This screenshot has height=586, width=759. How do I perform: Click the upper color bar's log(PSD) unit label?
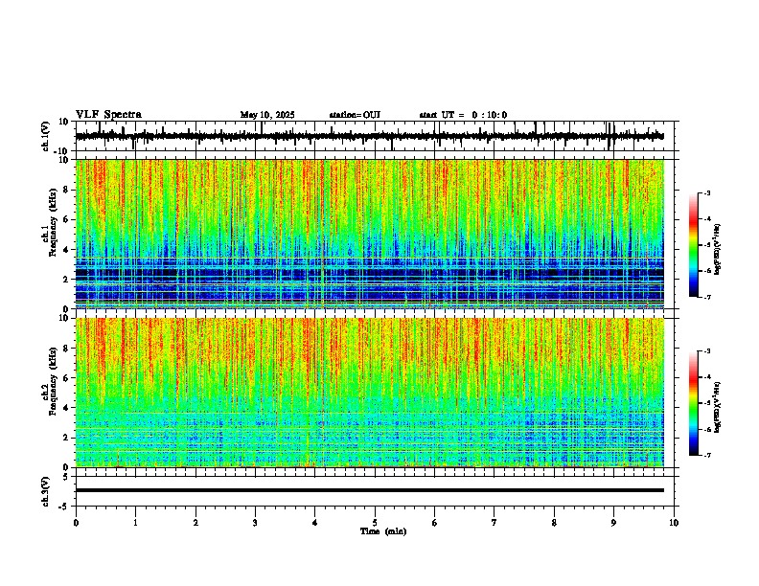pos(718,250)
